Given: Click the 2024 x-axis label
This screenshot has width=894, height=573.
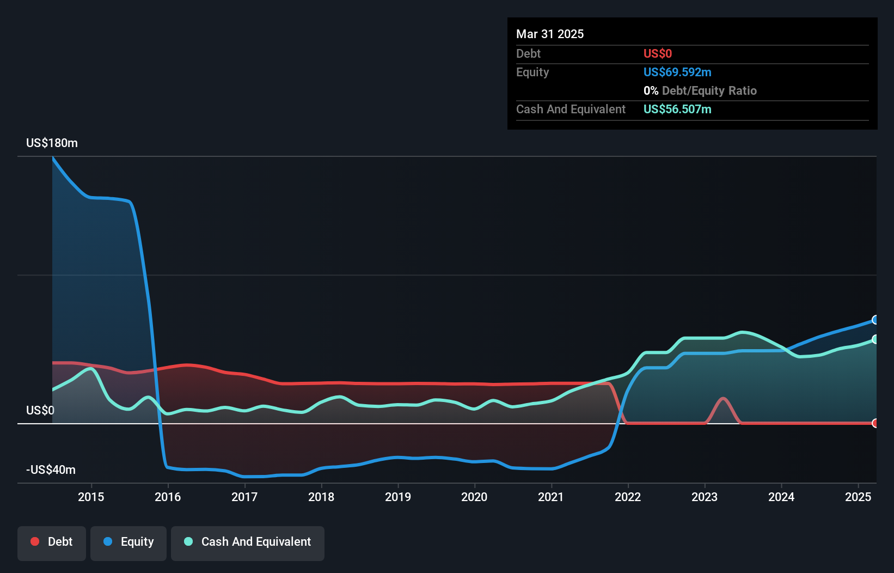Looking at the screenshot, I should coord(781,497).
